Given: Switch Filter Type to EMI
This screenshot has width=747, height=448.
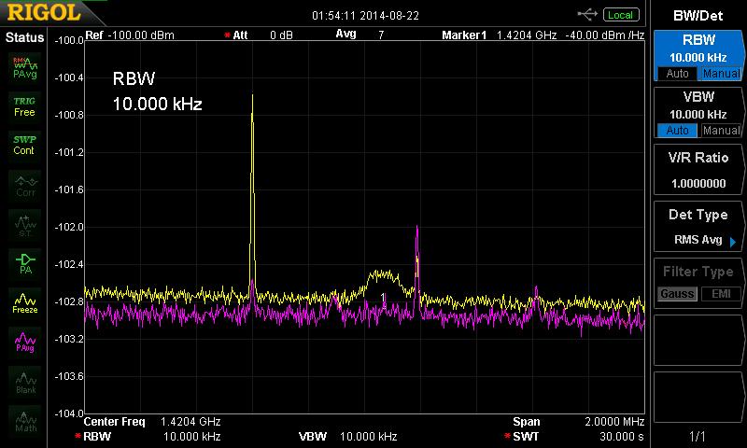Looking at the screenshot, I should [x=721, y=294].
